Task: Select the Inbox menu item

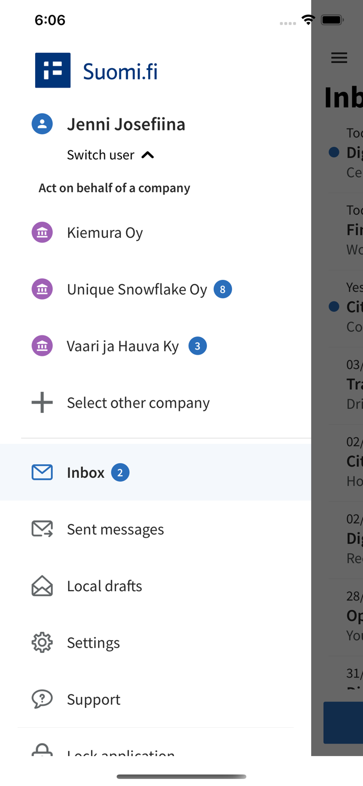Action: coord(85,472)
